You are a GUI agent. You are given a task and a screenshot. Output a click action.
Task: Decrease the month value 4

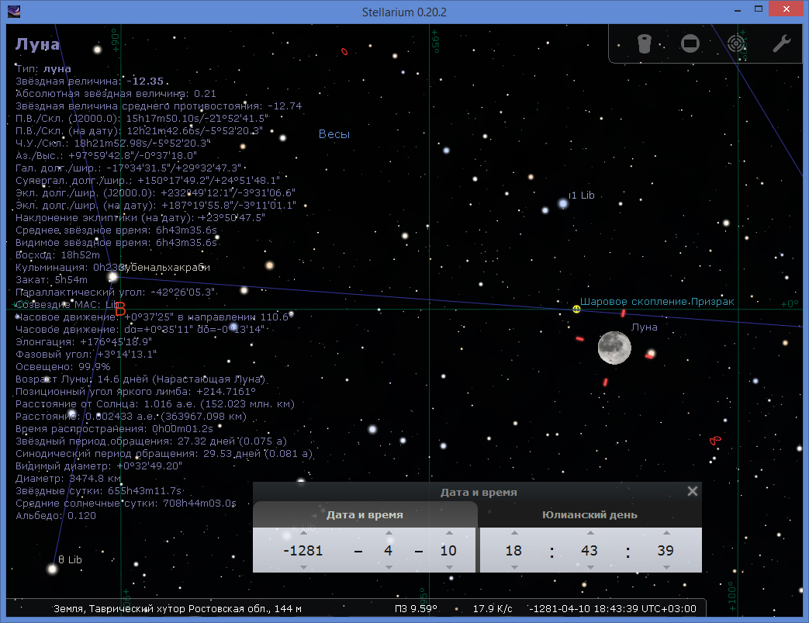[389, 567]
